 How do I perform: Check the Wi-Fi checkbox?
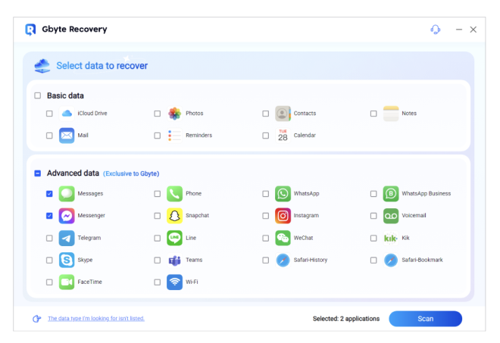158,282
